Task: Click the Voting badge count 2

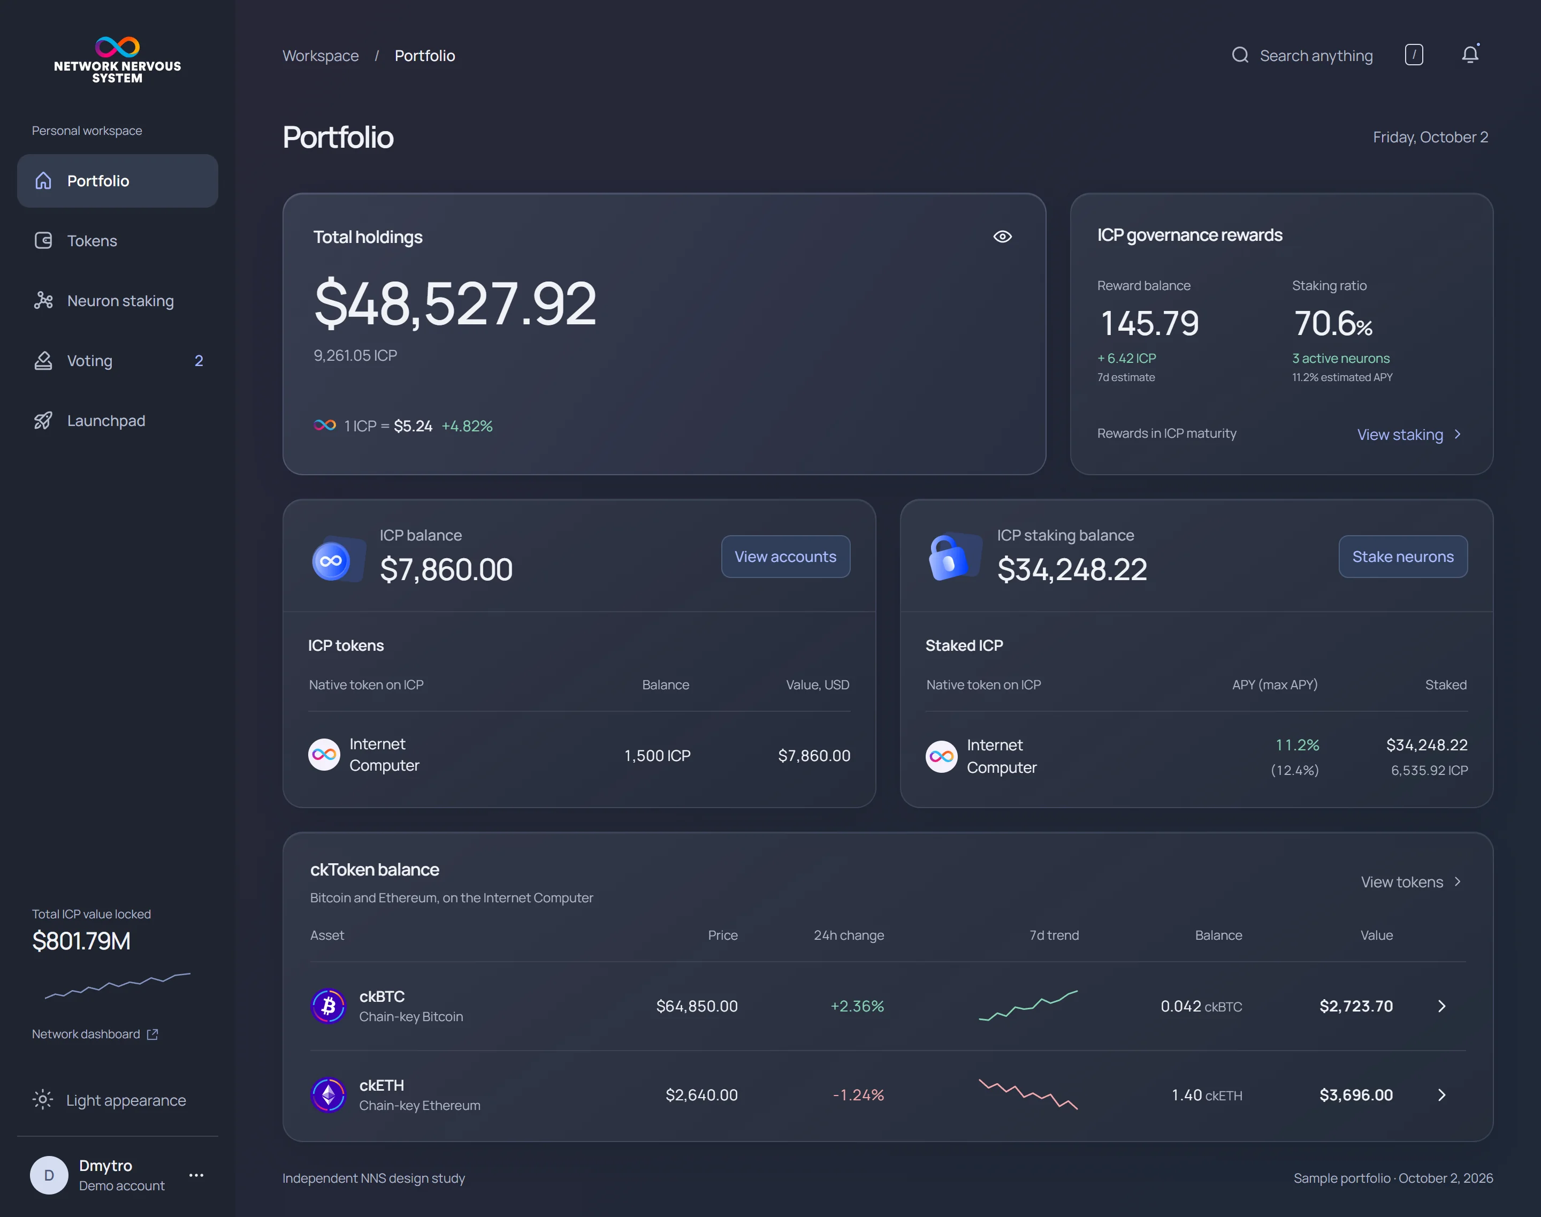Action: point(199,361)
